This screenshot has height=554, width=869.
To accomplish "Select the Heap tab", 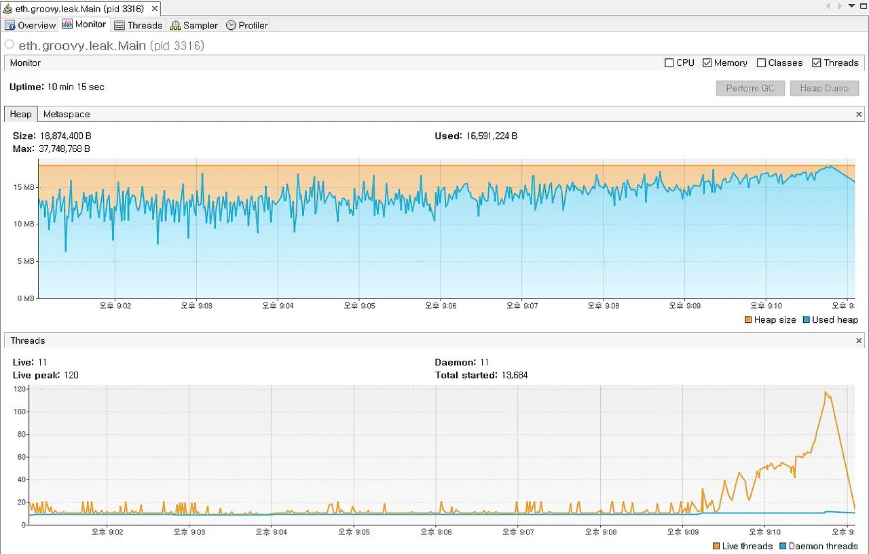I will pos(20,114).
